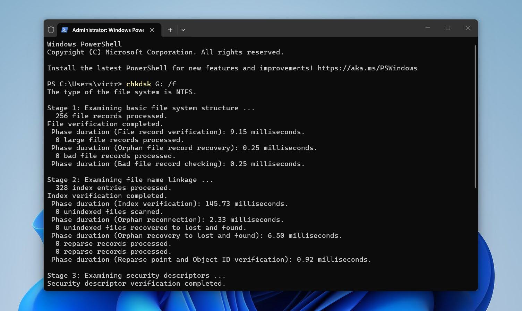The width and height of the screenshot is (522, 311).
Task: Open a new terminal tab with the plus icon
Action: tap(170, 30)
